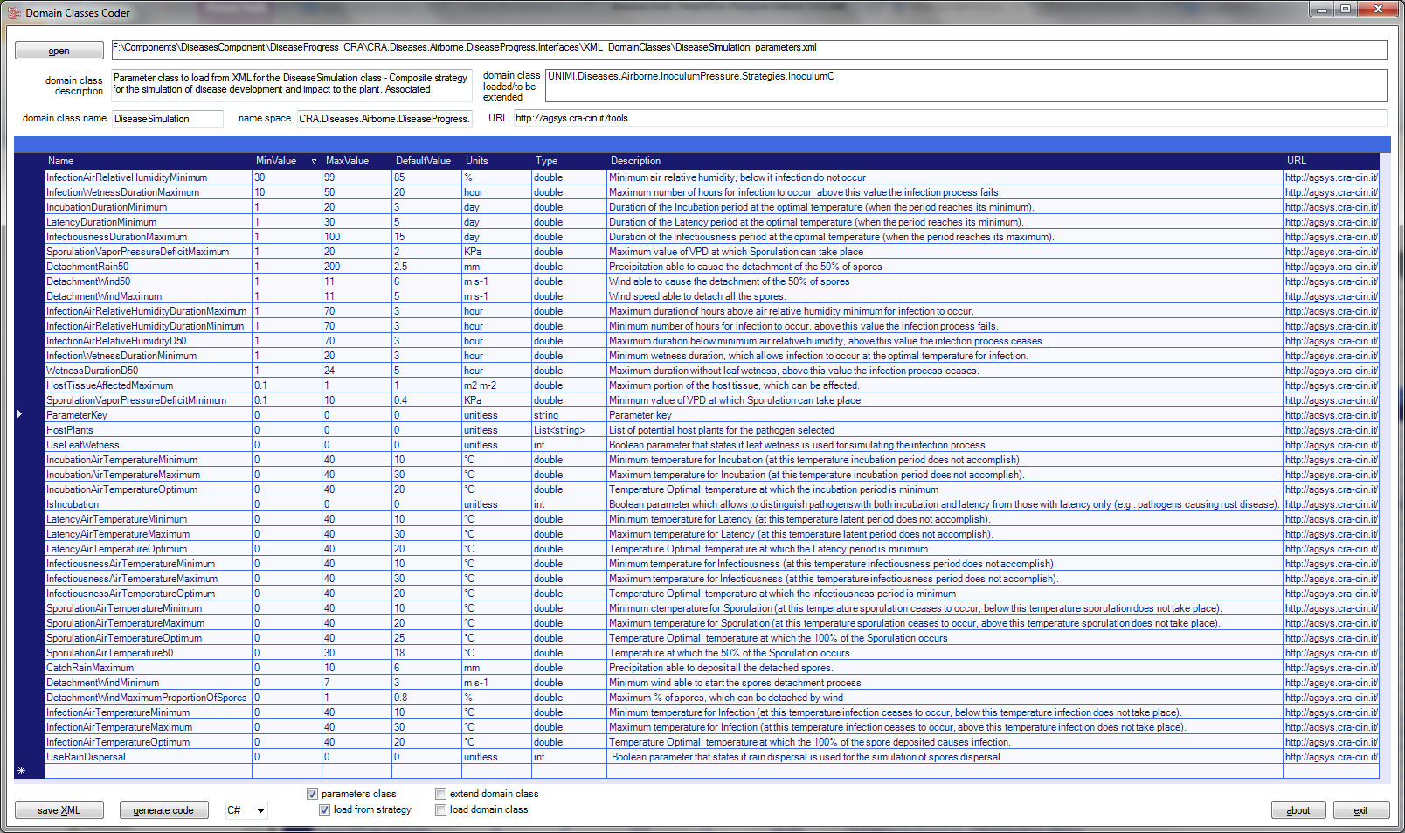Minimize the Domain Classes Coder window
This screenshot has height=833, width=1405.
1321,10
